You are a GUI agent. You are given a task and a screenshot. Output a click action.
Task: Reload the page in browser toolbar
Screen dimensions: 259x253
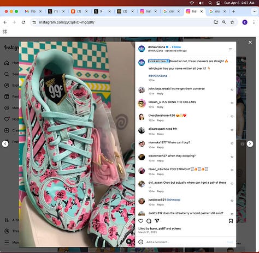click(x=23, y=22)
